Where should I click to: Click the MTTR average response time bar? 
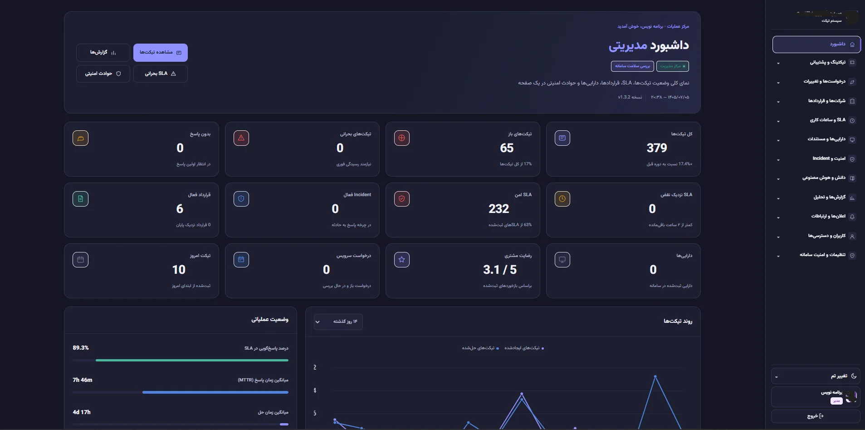(x=181, y=392)
